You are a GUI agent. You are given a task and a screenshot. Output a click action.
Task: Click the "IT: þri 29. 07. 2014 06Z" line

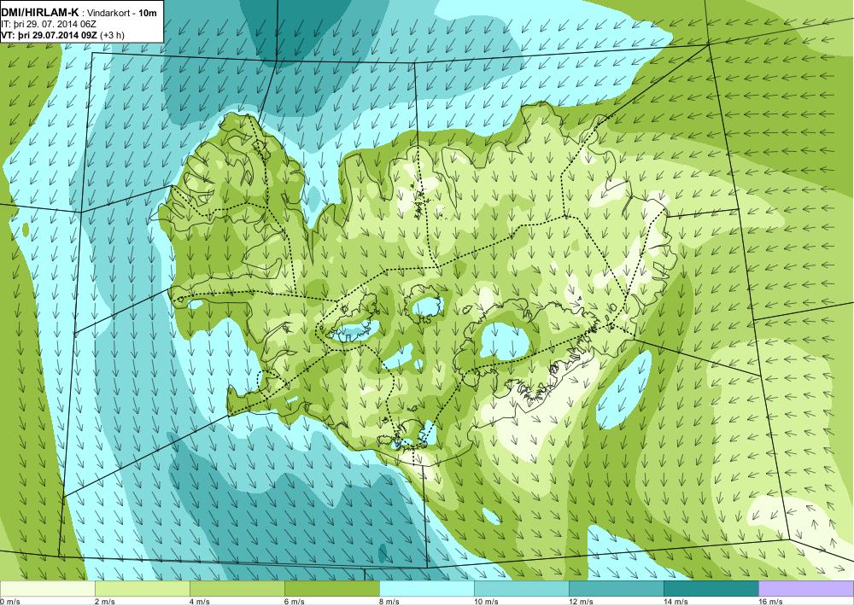coord(49,25)
